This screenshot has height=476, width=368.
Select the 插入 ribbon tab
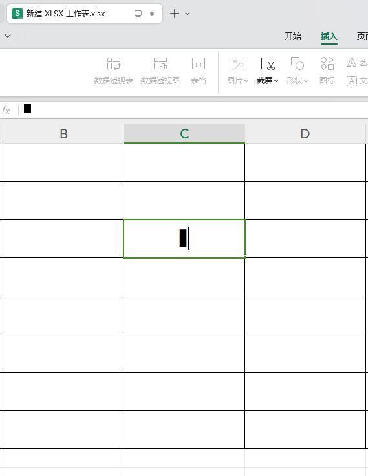tap(329, 36)
